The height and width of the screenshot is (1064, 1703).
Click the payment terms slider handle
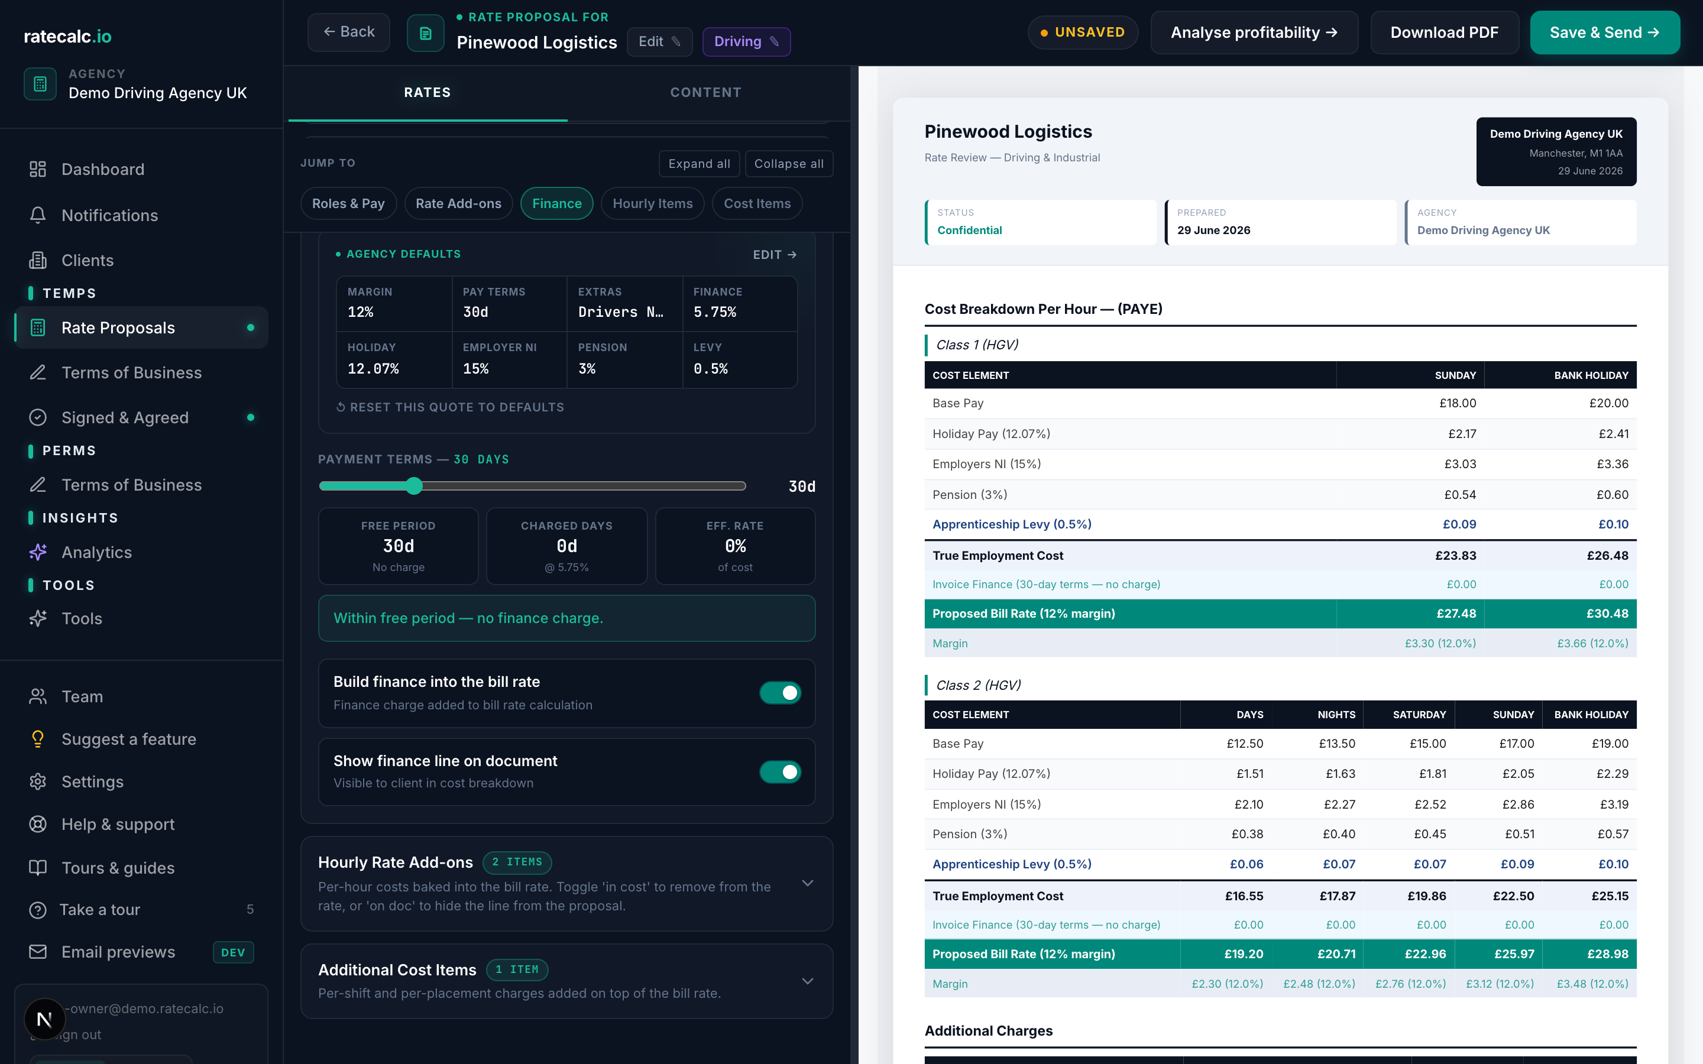415,485
